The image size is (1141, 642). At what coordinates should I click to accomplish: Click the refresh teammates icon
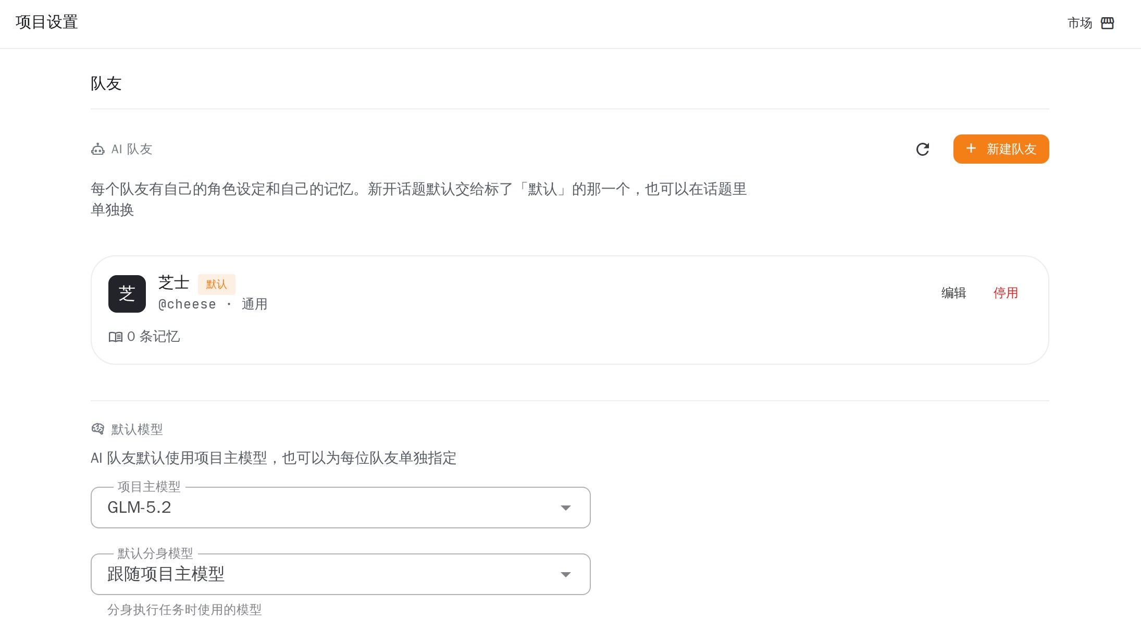pos(923,149)
